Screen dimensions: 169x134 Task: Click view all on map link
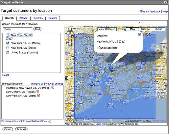click(x=54, y=84)
